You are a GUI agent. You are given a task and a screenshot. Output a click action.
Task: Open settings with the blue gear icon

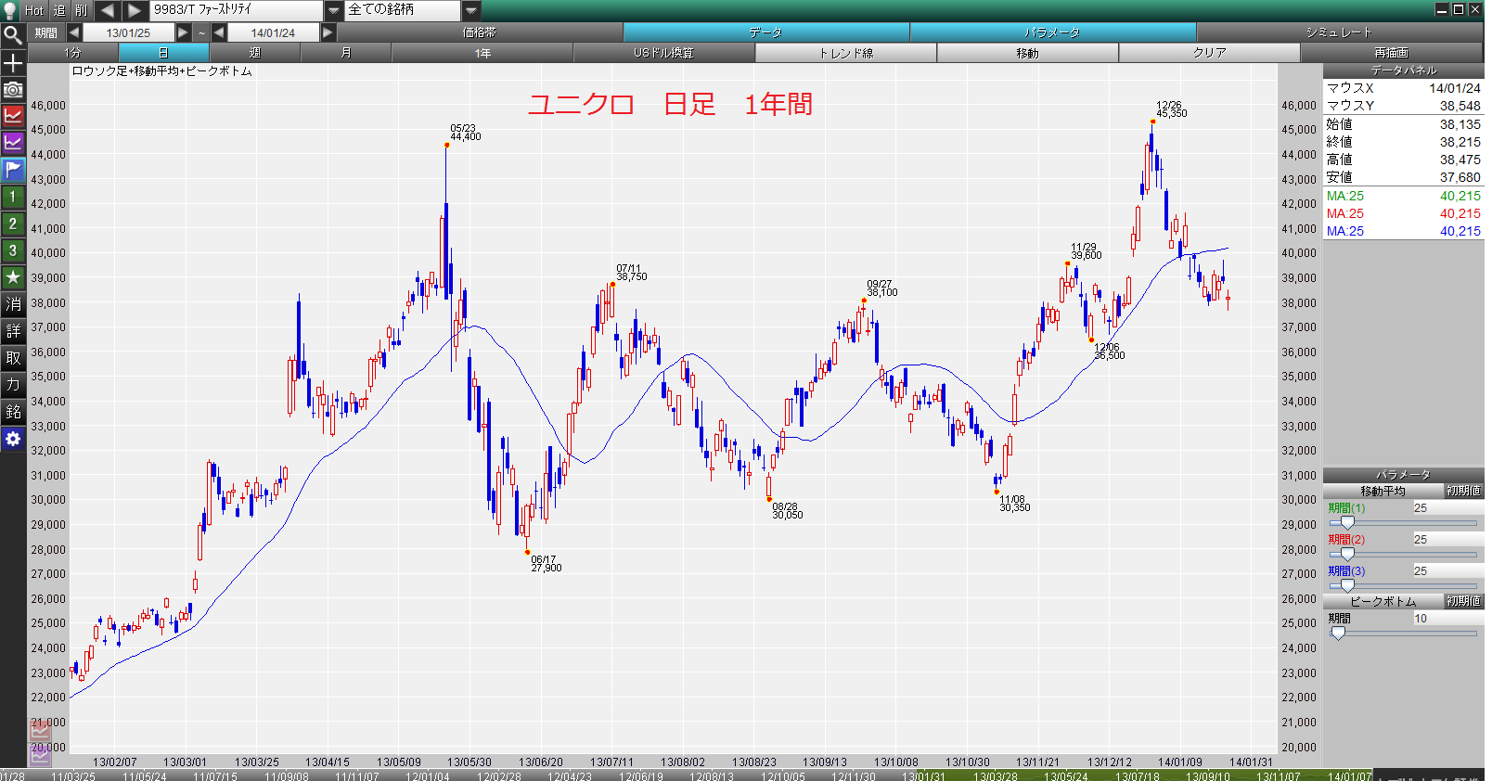13,439
